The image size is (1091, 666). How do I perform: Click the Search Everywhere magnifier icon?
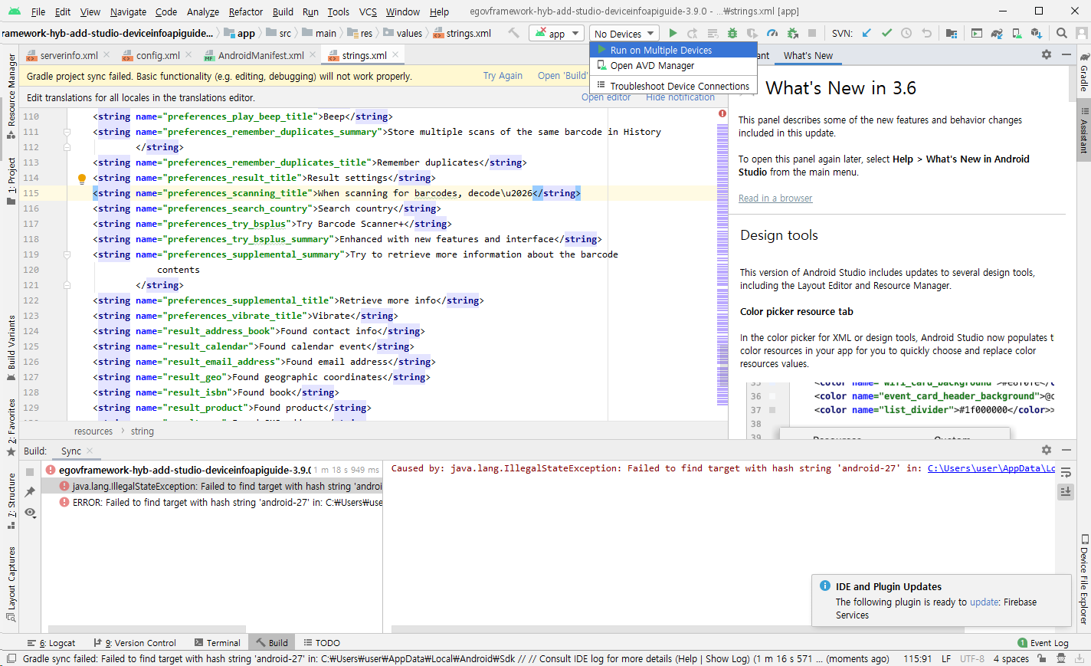click(1062, 33)
